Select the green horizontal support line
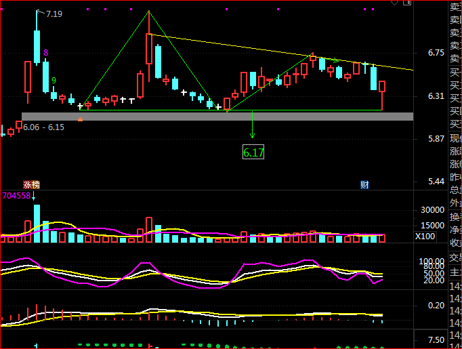This screenshot has height=349, width=462. click(231, 110)
